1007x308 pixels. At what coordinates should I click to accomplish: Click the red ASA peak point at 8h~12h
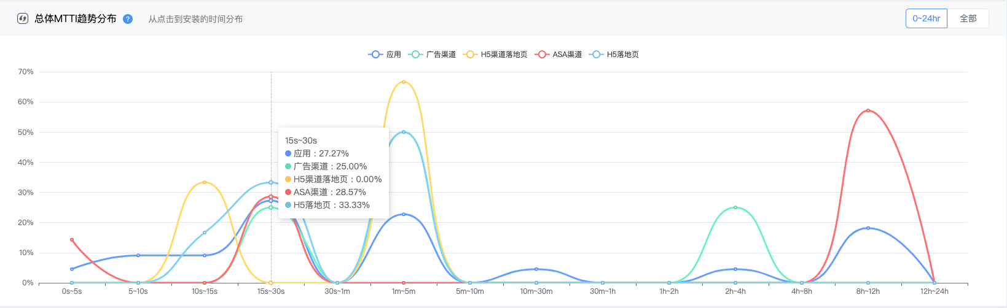coord(868,110)
